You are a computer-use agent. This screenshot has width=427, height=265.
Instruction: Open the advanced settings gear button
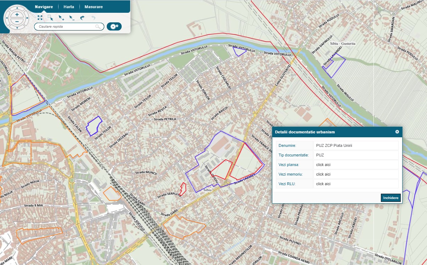[114, 27]
